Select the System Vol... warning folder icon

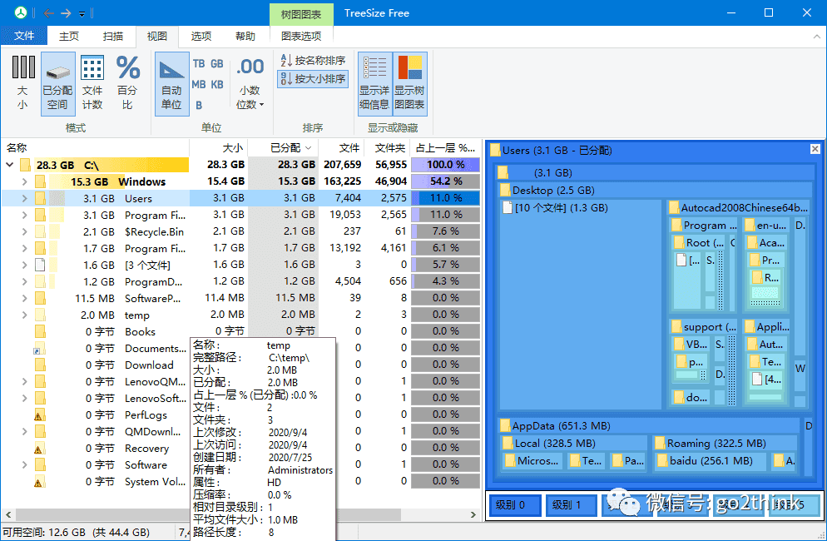click(x=40, y=481)
